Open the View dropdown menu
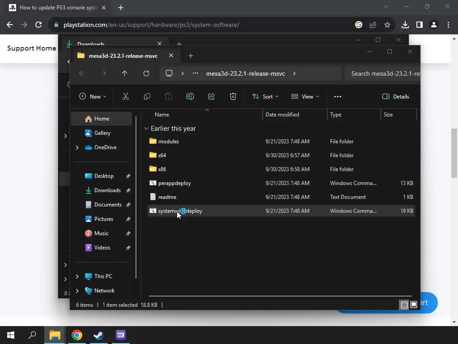458x344 pixels. (x=305, y=97)
